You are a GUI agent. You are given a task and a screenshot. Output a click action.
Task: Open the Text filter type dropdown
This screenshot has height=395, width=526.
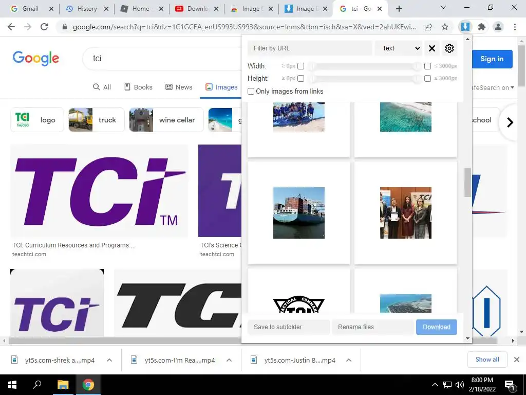pyautogui.click(x=399, y=48)
